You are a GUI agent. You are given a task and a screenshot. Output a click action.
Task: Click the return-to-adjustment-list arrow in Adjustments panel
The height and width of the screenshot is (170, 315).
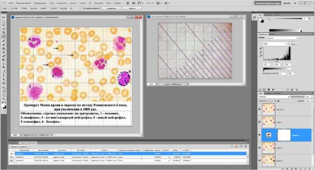coord(260,90)
